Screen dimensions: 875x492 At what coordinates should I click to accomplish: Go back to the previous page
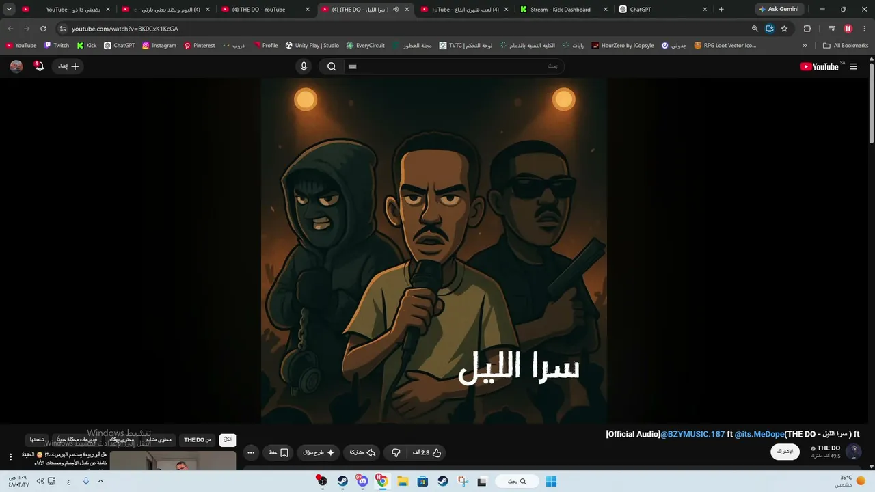(10, 29)
